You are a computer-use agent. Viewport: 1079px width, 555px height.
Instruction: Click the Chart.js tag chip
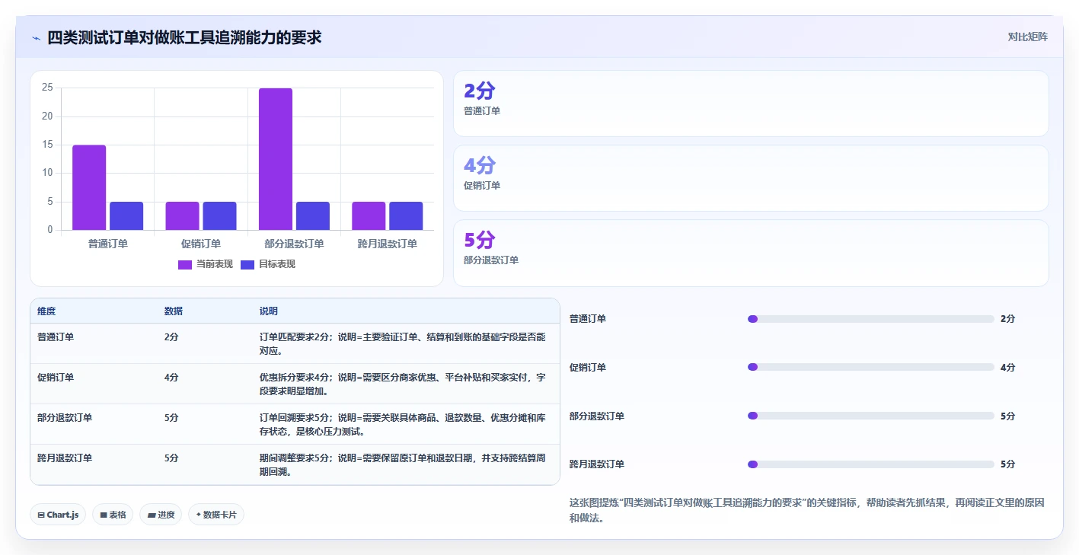point(58,515)
